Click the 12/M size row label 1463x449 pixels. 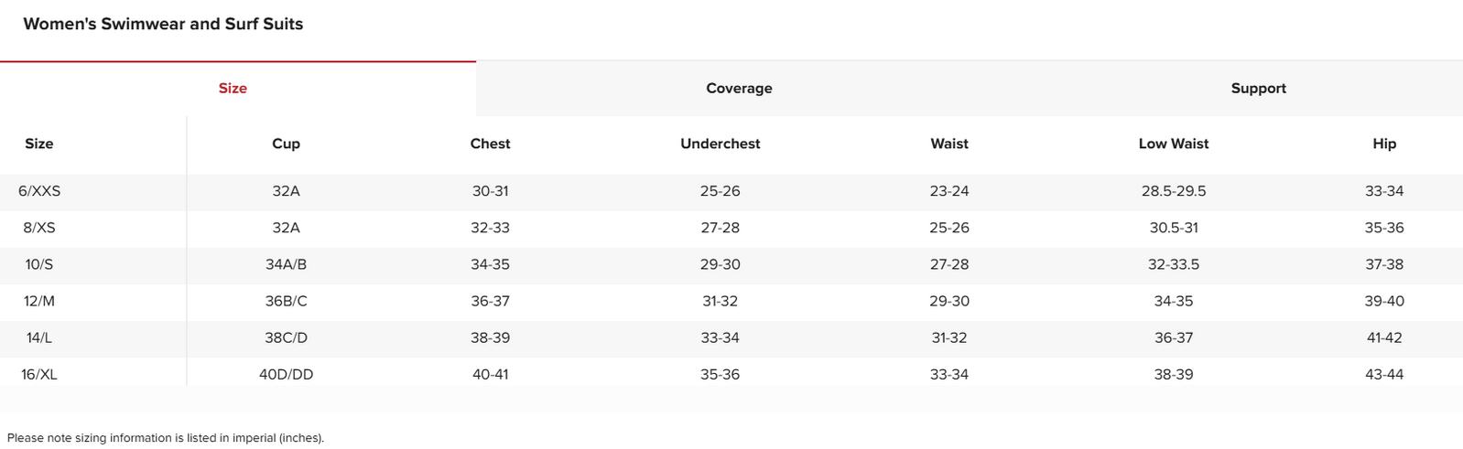point(39,301)
